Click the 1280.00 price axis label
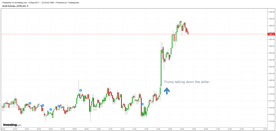276x131 pixels. pos(271,80)
